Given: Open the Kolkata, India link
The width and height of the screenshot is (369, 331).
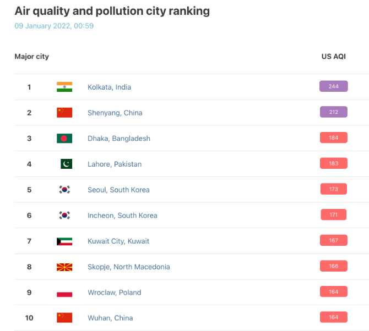Looking at the screenshot, I should pyautogui.click(x=109, y=87).
